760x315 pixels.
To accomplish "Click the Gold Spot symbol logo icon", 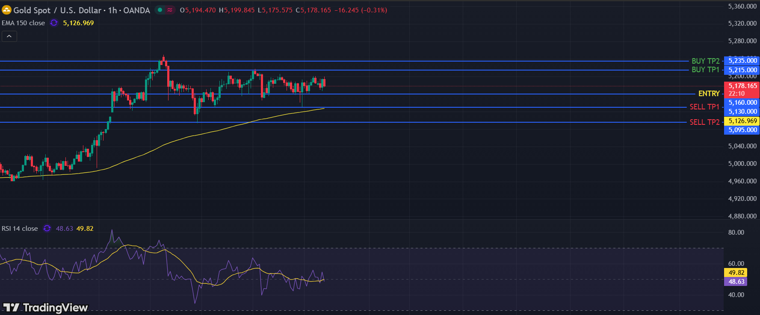I will (x=6, y=10).
